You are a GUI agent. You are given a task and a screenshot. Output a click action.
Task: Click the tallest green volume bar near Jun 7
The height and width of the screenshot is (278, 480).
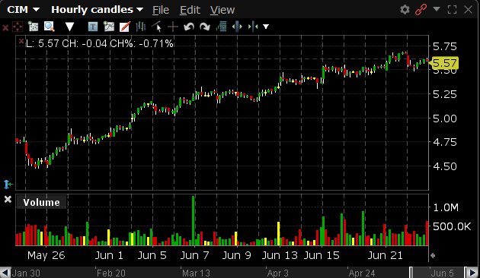point(194,220)
